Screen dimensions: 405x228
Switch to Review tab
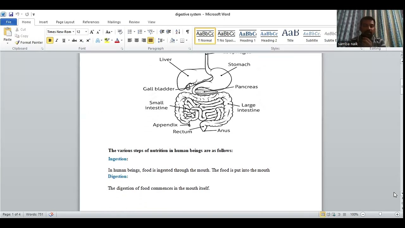tap(134, 22)
